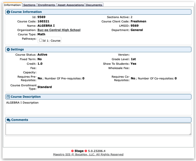
Task: Click inside the Comments text box
Action: pyautogui.click(x=98, y=129)
